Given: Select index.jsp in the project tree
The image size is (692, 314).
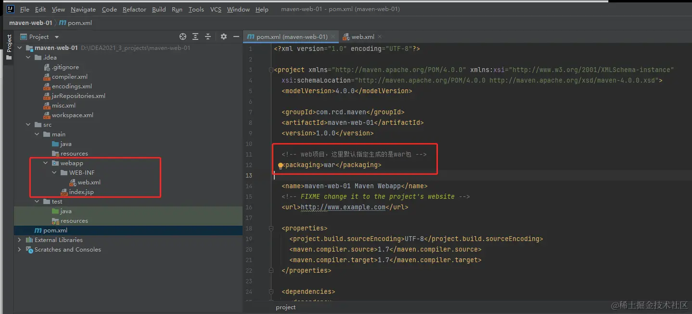Looking at the screenshot, I should click(81, 192).
